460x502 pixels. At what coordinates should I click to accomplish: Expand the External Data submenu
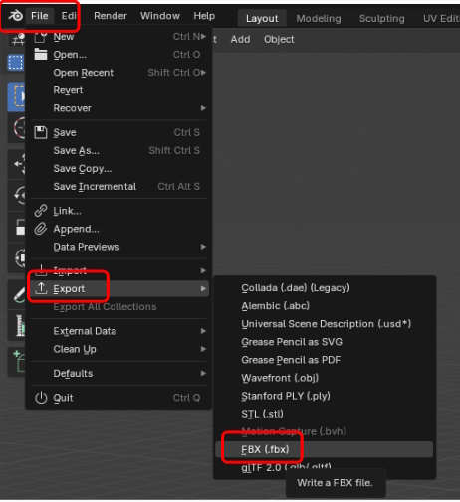click(x=118, y=331)
